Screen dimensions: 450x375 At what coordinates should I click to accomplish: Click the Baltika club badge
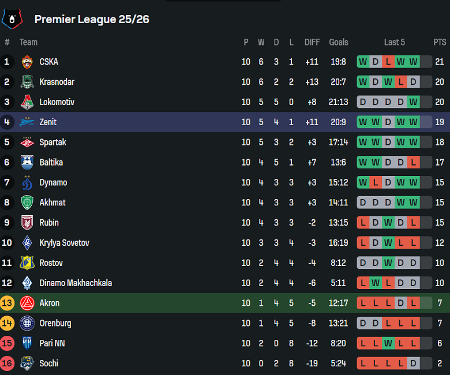[27, 162]
